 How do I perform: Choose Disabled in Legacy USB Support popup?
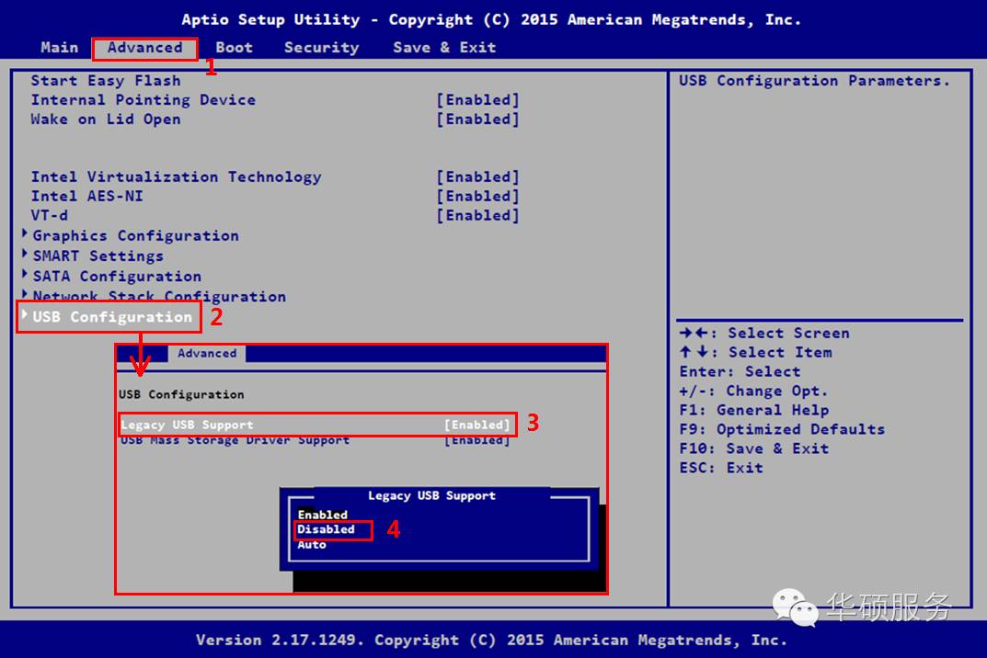coord(326,529)
